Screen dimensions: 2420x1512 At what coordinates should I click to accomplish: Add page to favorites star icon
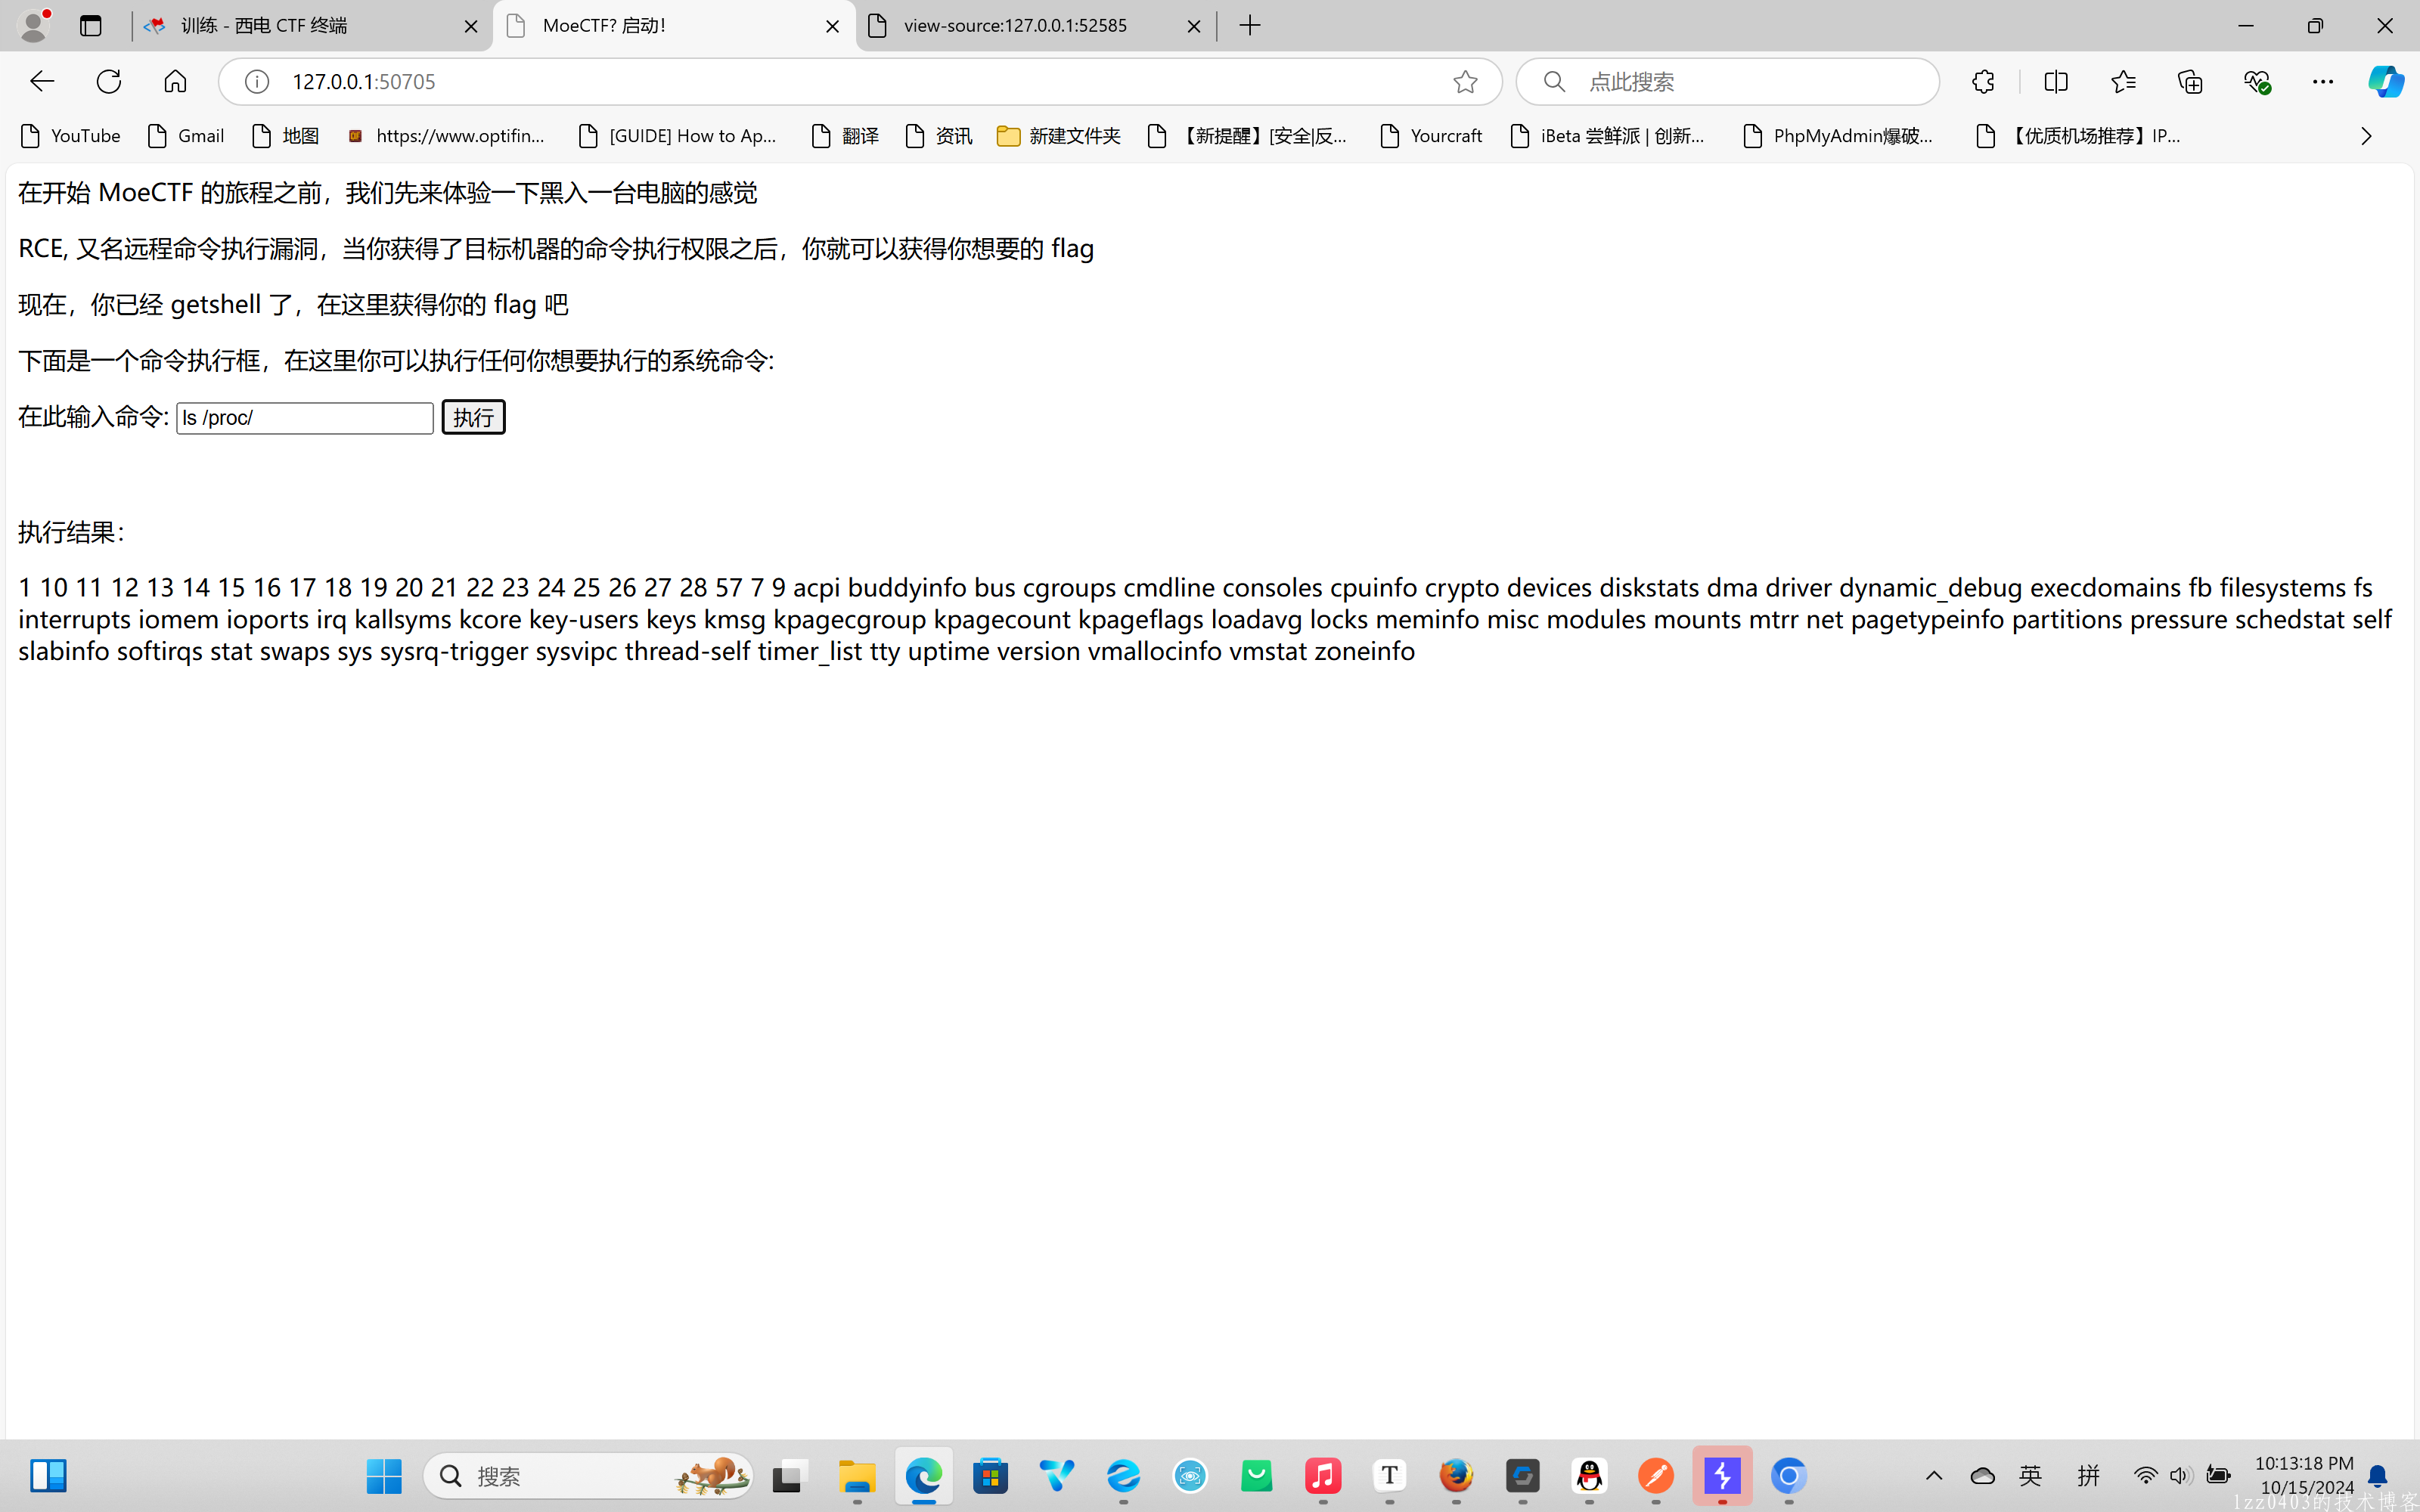[1465, 81]
